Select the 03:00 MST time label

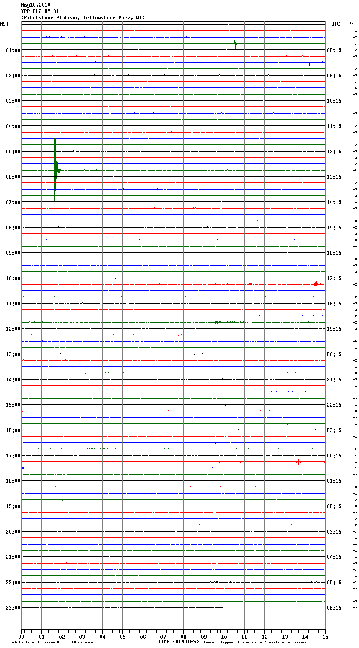click(x=13, y=101)
